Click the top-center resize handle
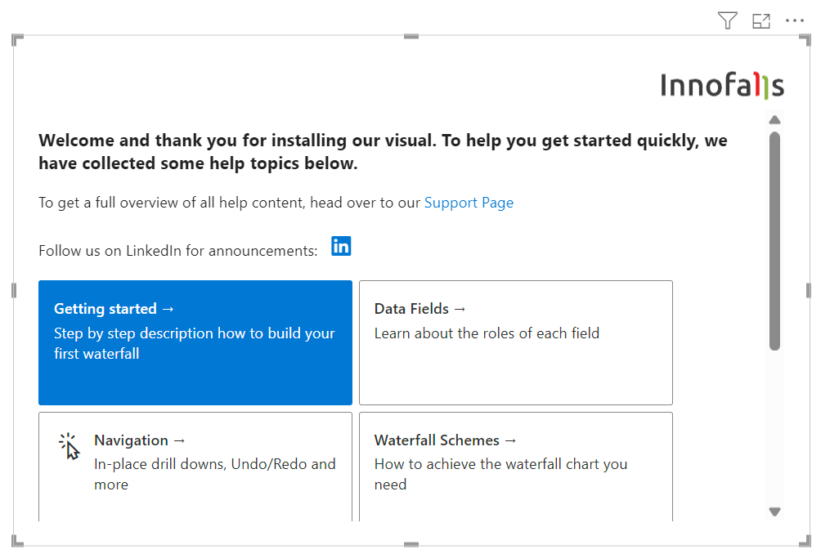Screen dimensions: 821x554 pyautogui.click(x=411, y=37)
